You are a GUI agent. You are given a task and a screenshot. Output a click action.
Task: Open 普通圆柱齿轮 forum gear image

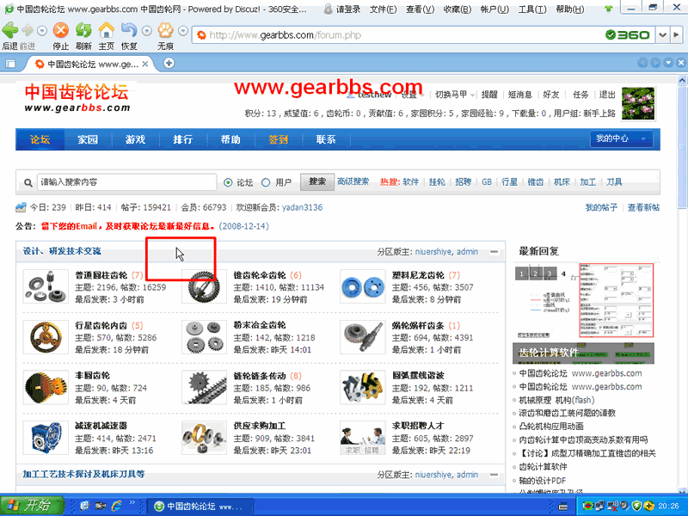coord(46,286)
